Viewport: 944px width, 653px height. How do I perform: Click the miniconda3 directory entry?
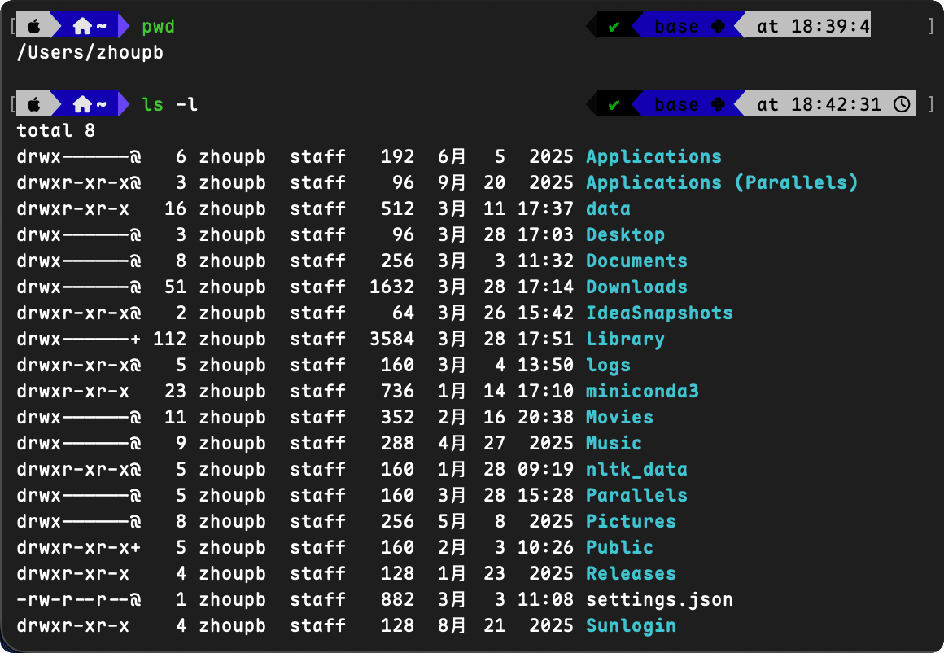[x=642, y=391]
